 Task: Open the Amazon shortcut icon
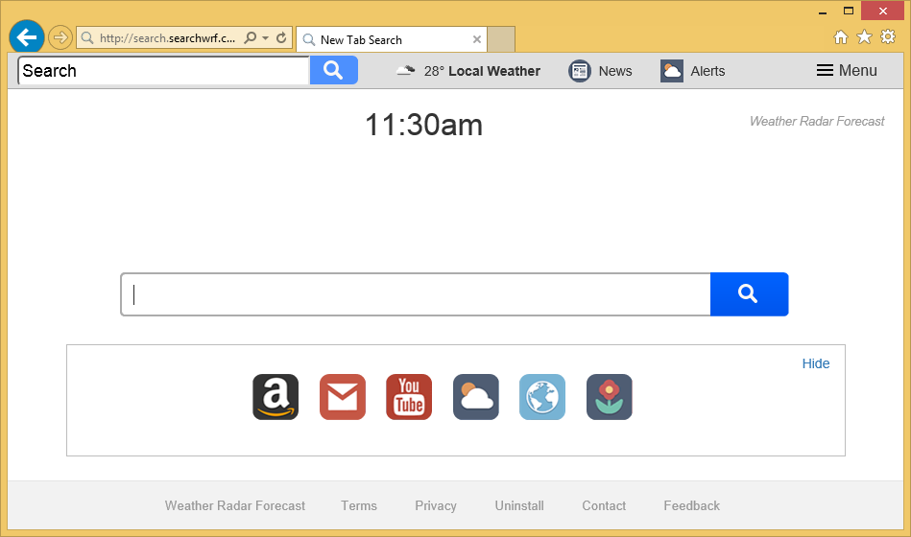pyautogui.click(x=276, y=397)
